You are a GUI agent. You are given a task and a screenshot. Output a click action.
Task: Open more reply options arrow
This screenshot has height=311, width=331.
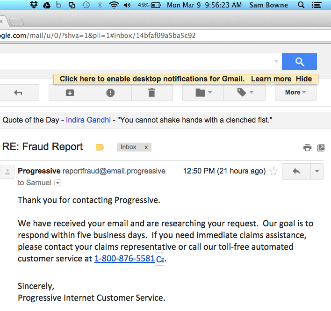point(317,171)
